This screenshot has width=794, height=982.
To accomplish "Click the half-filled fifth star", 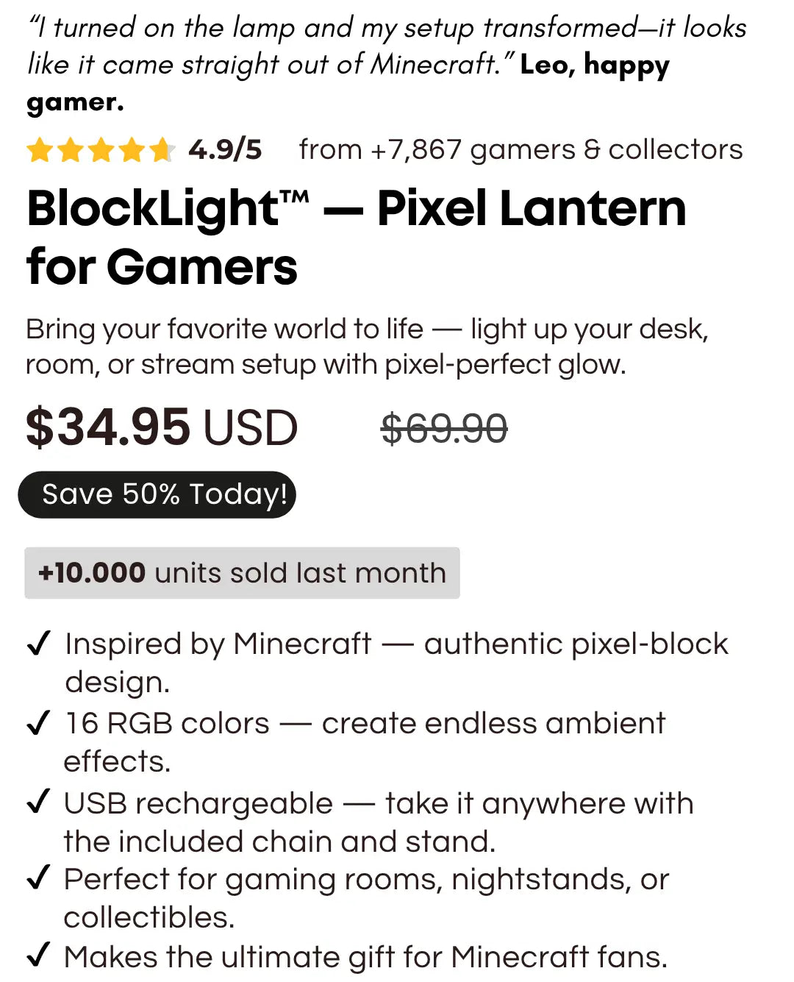I will coord(161,150).
